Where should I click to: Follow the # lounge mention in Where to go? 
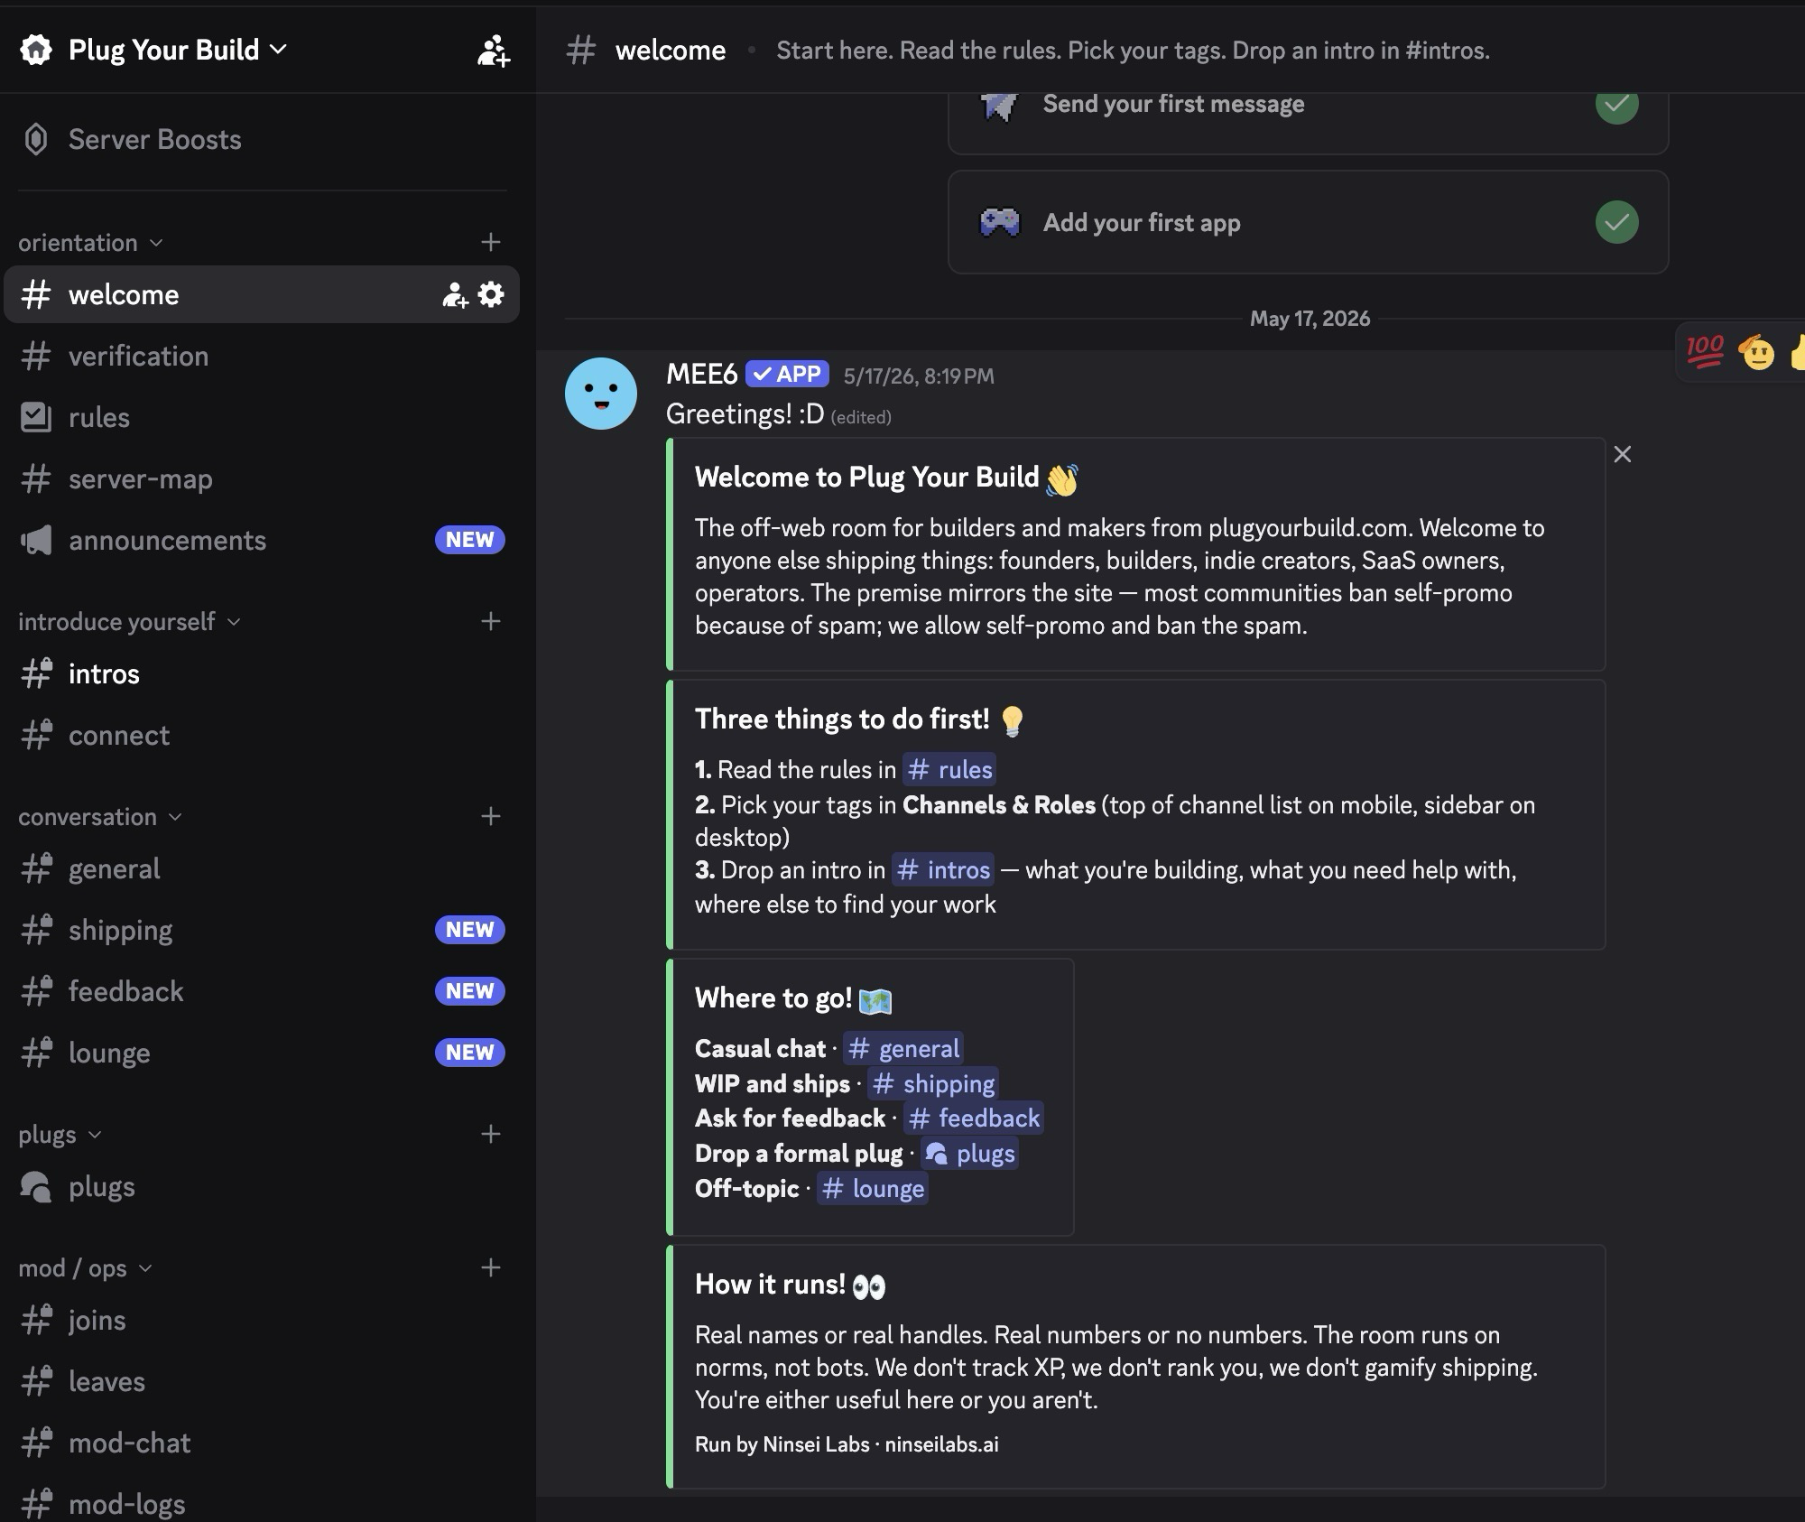click(x=872, y=1189)
